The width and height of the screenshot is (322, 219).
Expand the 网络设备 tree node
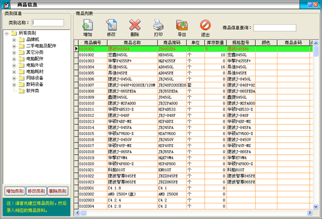click(14, 78)
